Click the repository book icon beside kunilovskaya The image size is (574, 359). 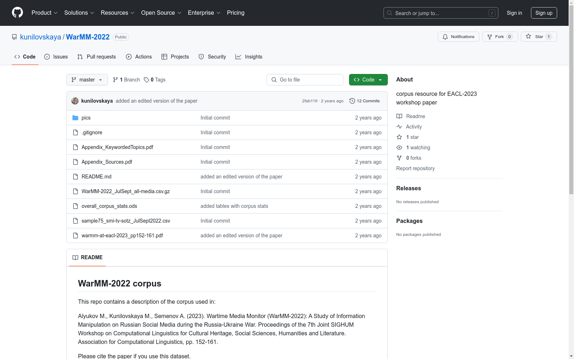(x=14, y=37)
